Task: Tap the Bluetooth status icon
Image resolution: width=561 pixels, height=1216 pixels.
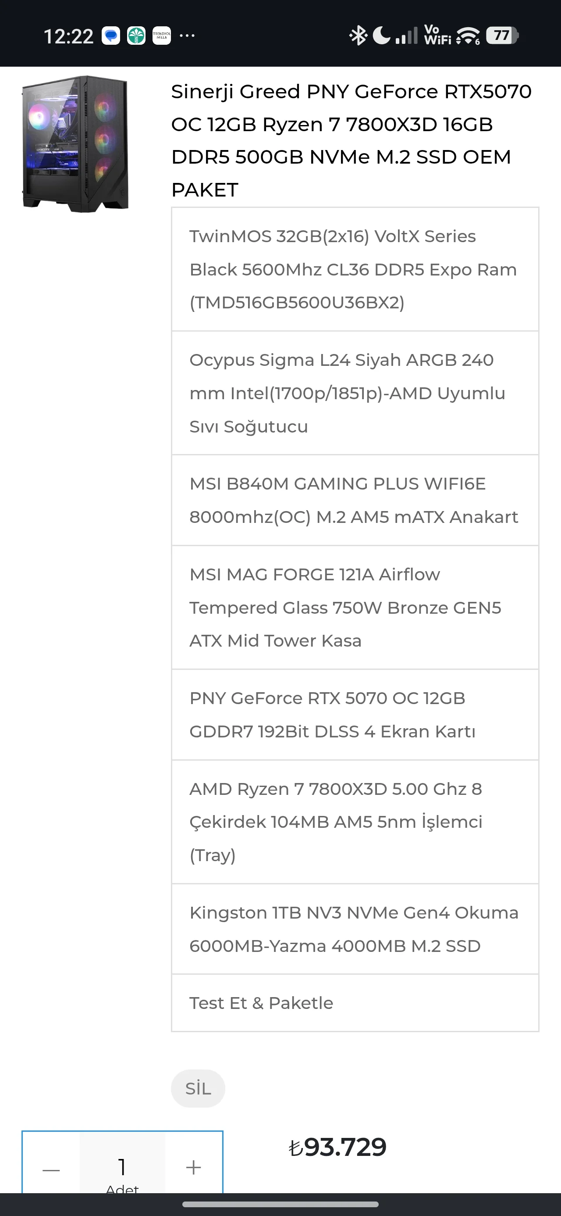Action: pyautogui.click(x=358, y=36)
